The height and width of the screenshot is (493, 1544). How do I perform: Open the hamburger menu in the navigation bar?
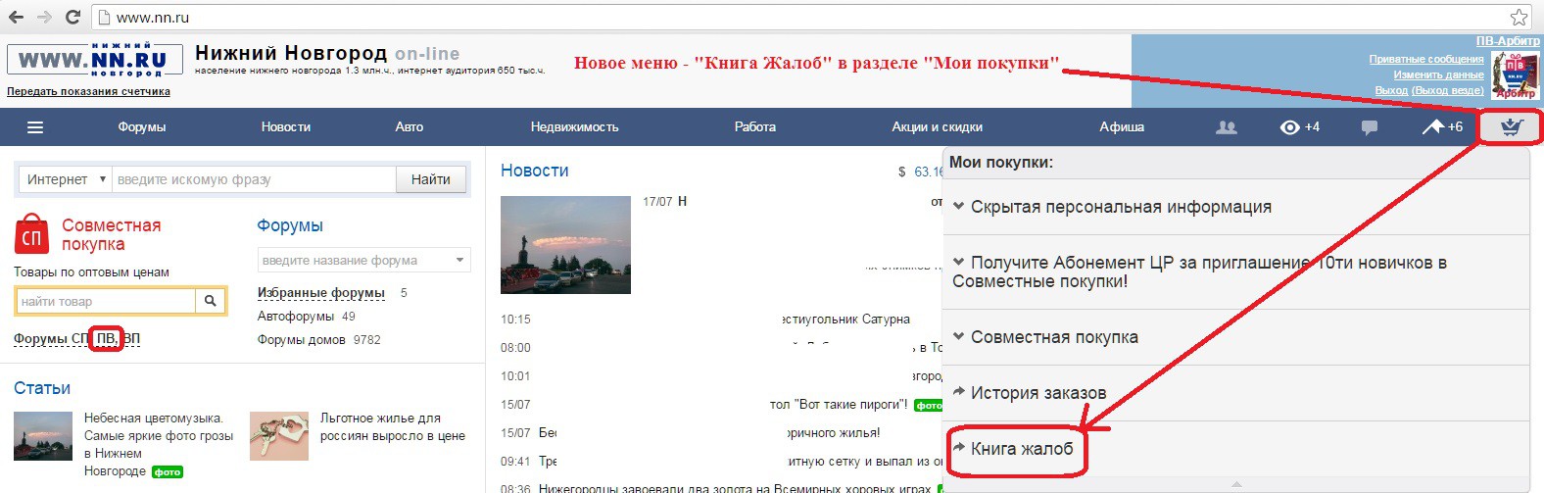coord(35,127)
